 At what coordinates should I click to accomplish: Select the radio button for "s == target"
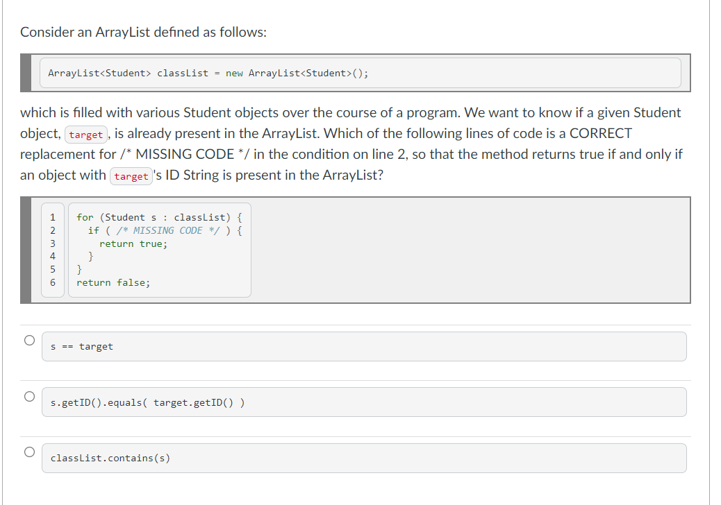[x=28, y=341]
